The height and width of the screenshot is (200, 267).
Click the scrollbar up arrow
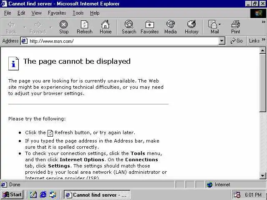tap(263, 50)
